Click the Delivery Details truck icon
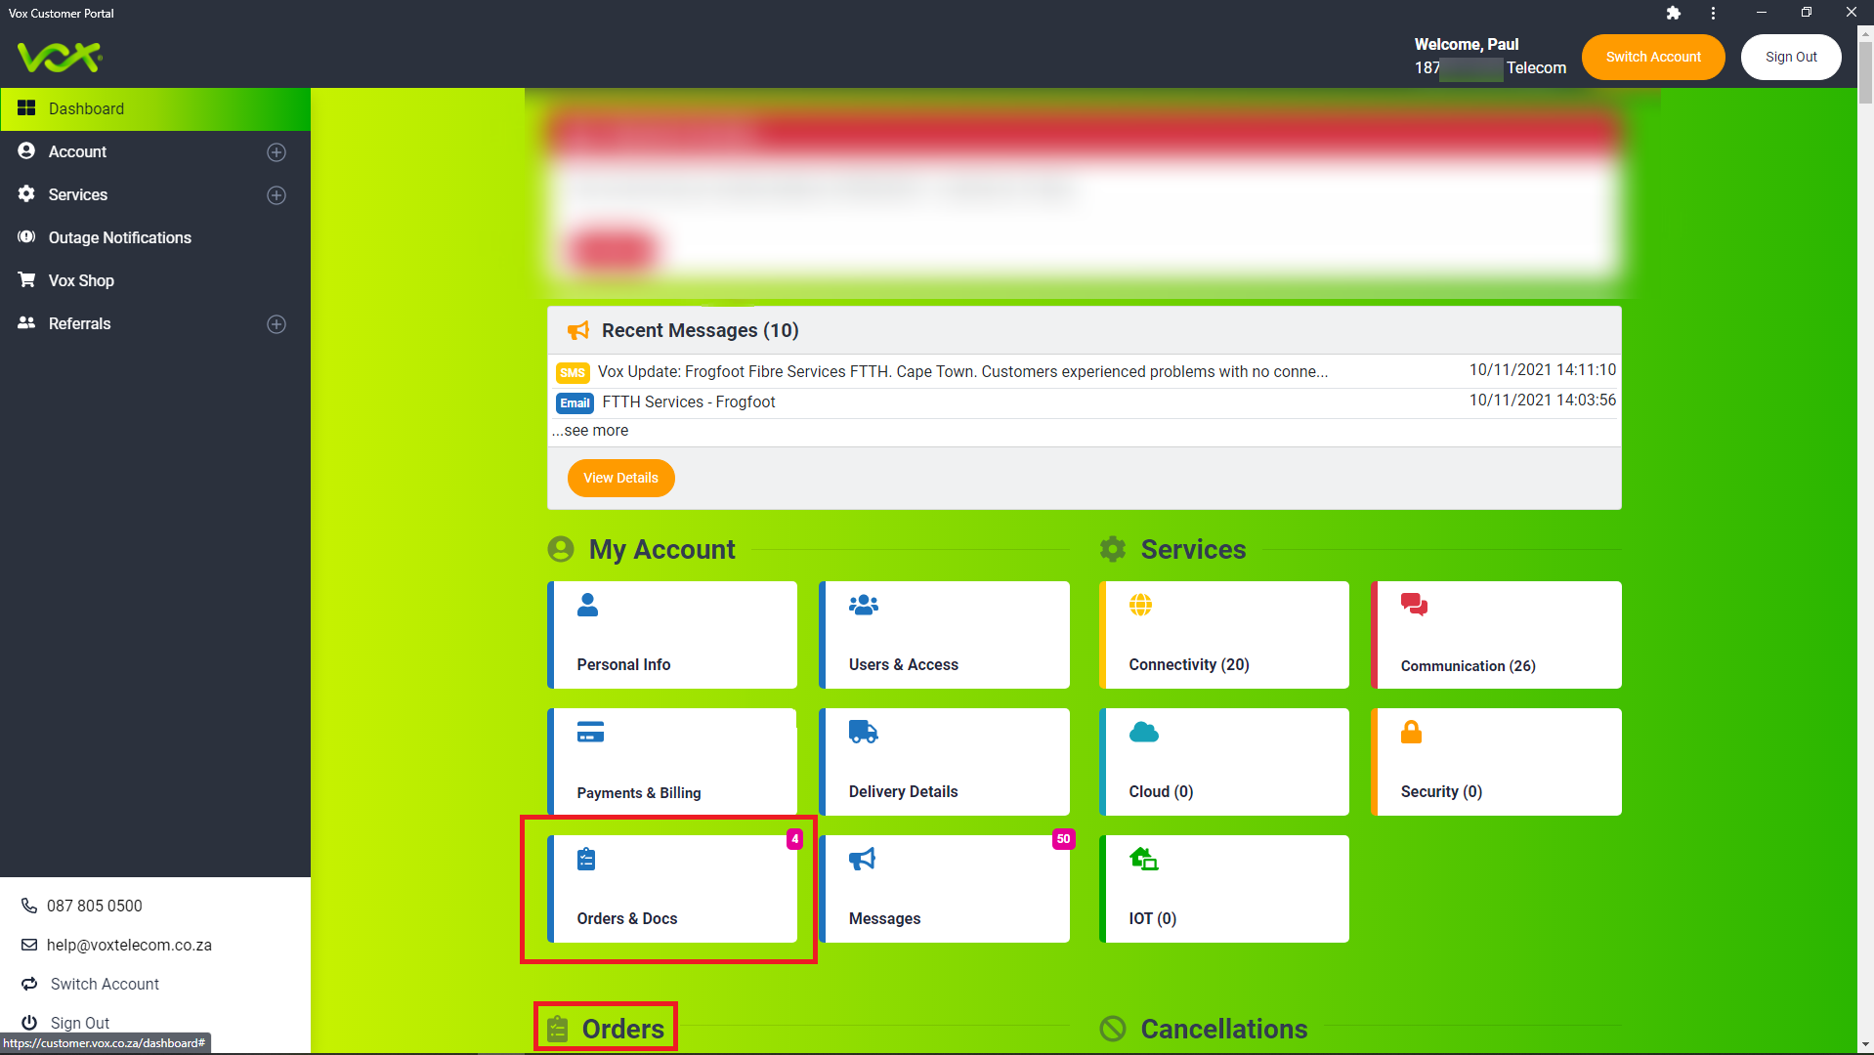 864,732
